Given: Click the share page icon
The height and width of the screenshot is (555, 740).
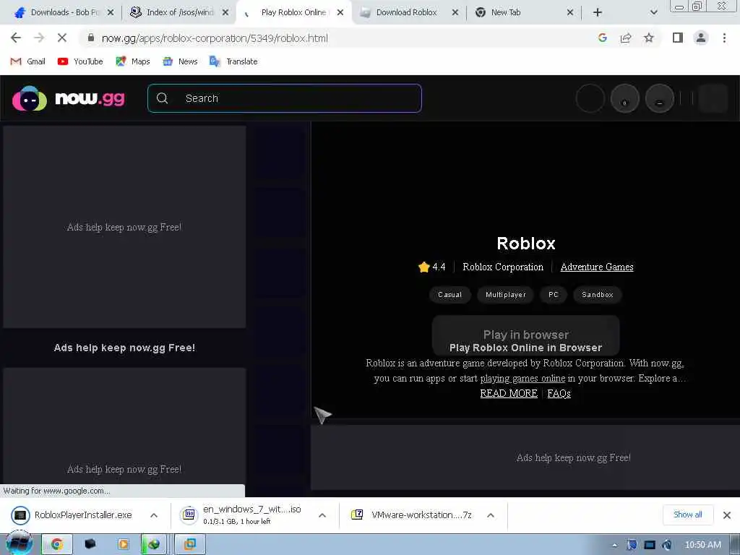Looking at the screenshot, I should 626,38.
